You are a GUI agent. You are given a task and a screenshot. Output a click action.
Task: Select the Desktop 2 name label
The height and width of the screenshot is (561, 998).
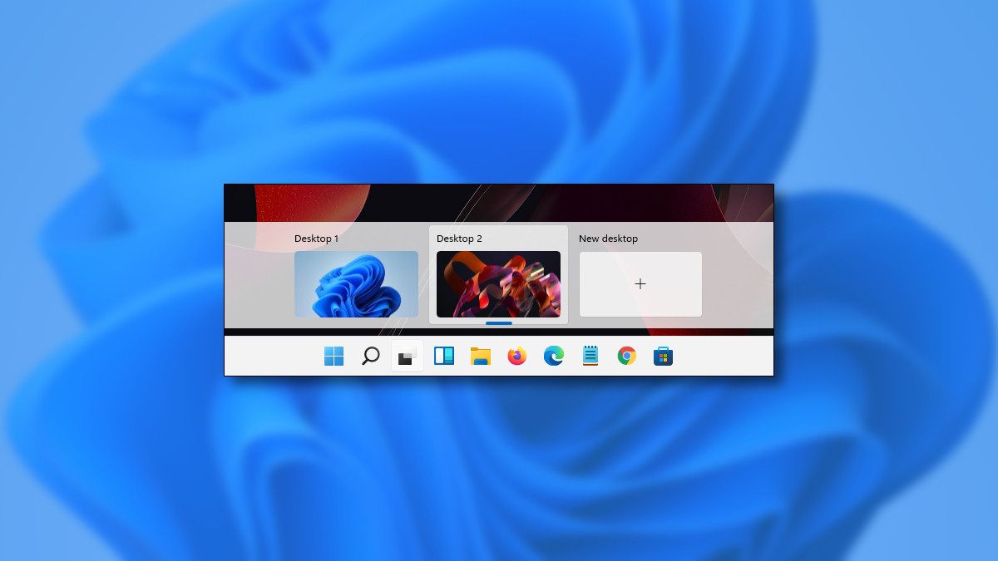tap(461, 239)
